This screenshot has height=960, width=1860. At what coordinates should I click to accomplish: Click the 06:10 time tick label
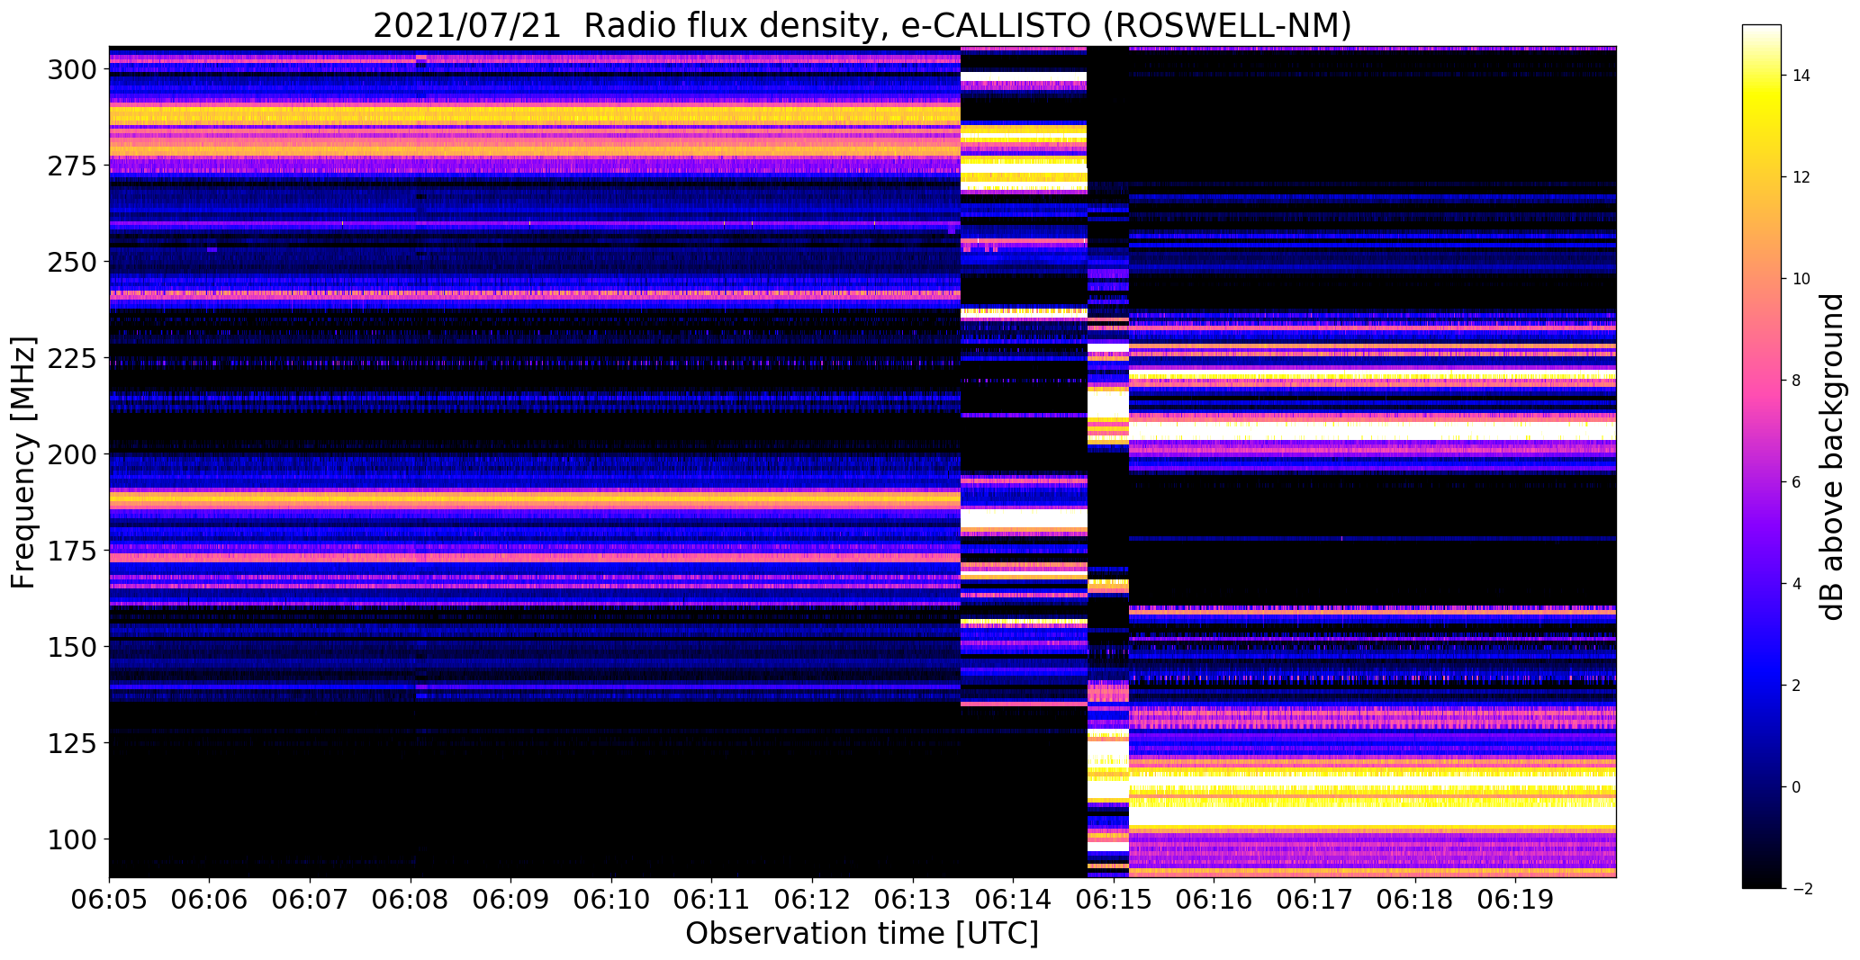pos(612,900)
